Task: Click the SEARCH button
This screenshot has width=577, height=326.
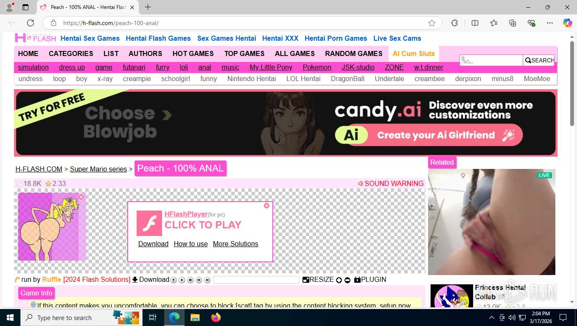Action: click(539, 60)
